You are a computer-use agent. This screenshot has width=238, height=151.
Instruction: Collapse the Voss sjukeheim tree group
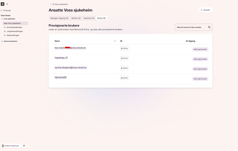click(2, 19)
